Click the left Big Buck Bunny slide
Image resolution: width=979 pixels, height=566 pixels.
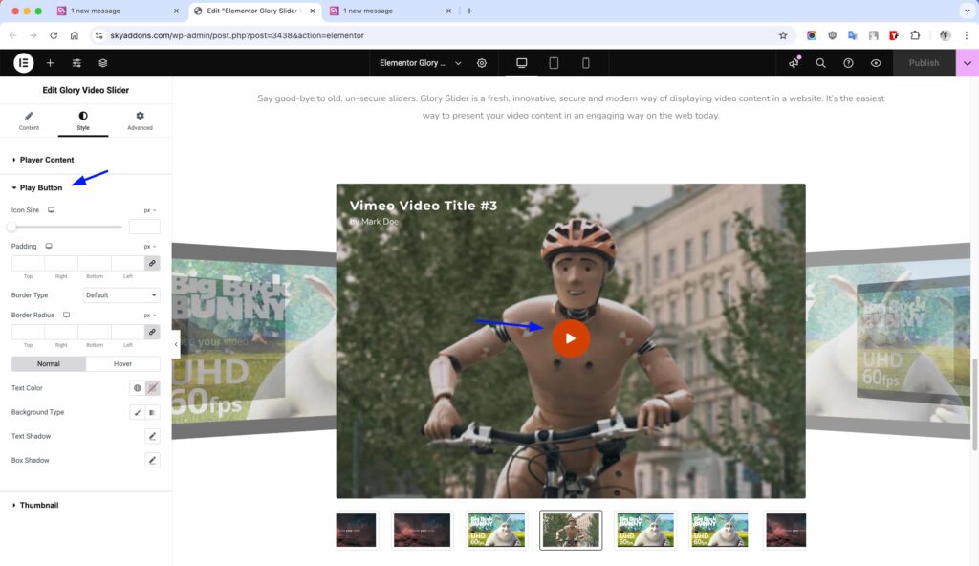252,340
